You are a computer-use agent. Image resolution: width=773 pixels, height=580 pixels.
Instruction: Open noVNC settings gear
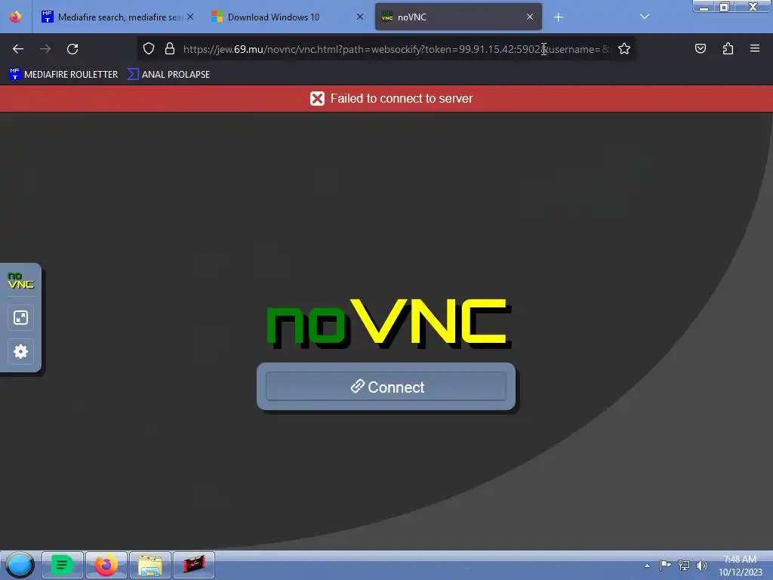pos(20,352)
